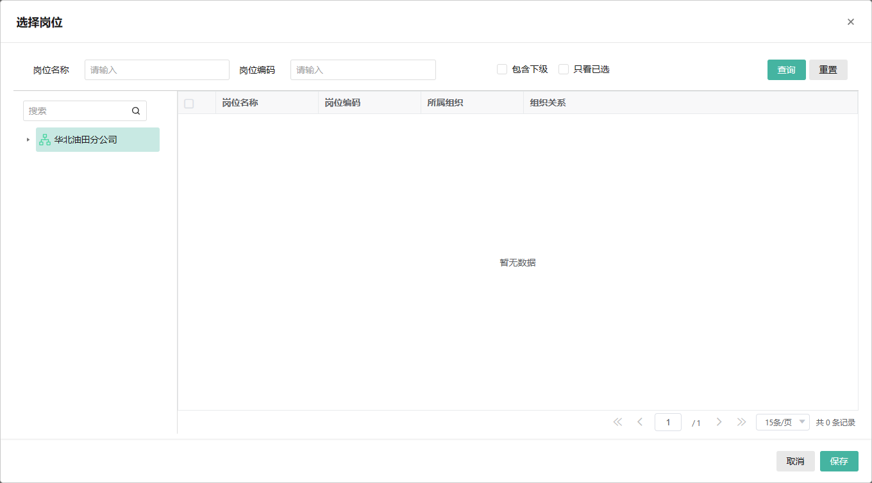Screen dimensions: 872x483
Task: Toggle the select-all checkbox in table header
Action: point(189,103)
